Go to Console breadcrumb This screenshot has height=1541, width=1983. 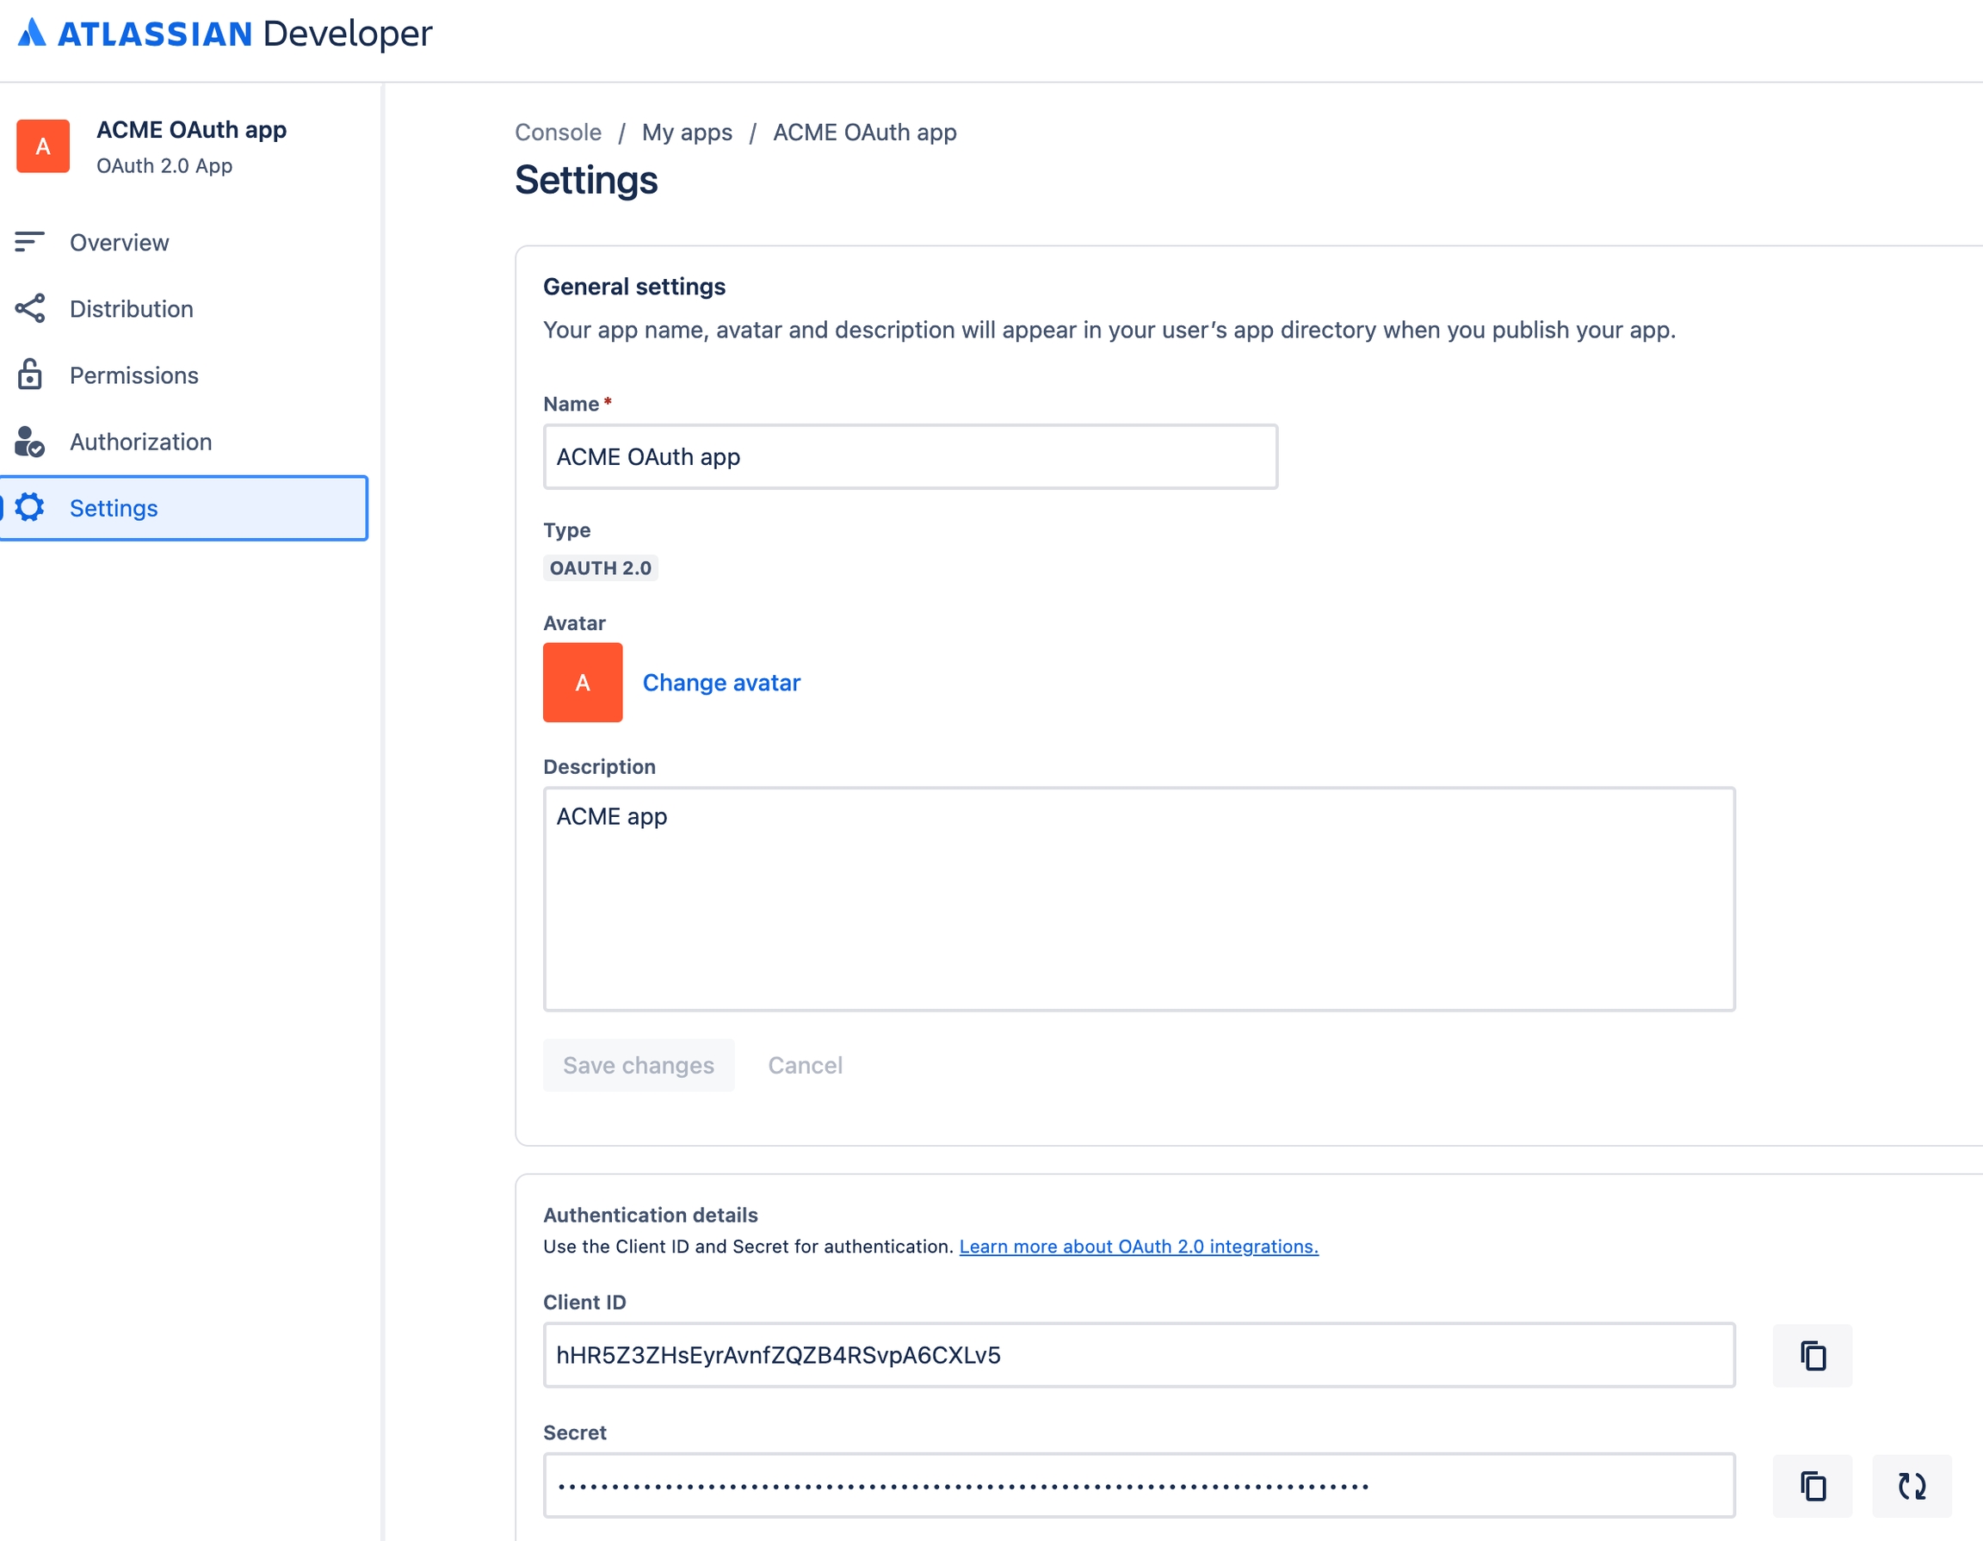pyautogui.click(x=558, y=133)
